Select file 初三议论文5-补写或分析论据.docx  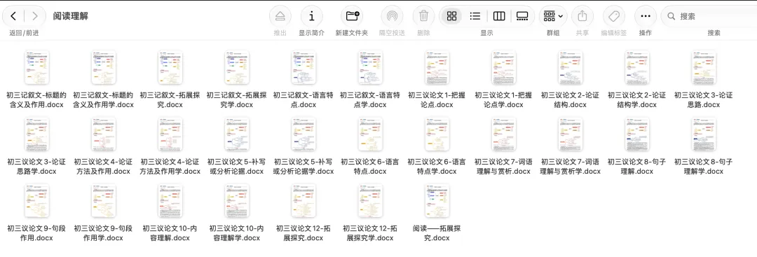tap(237, 146)
